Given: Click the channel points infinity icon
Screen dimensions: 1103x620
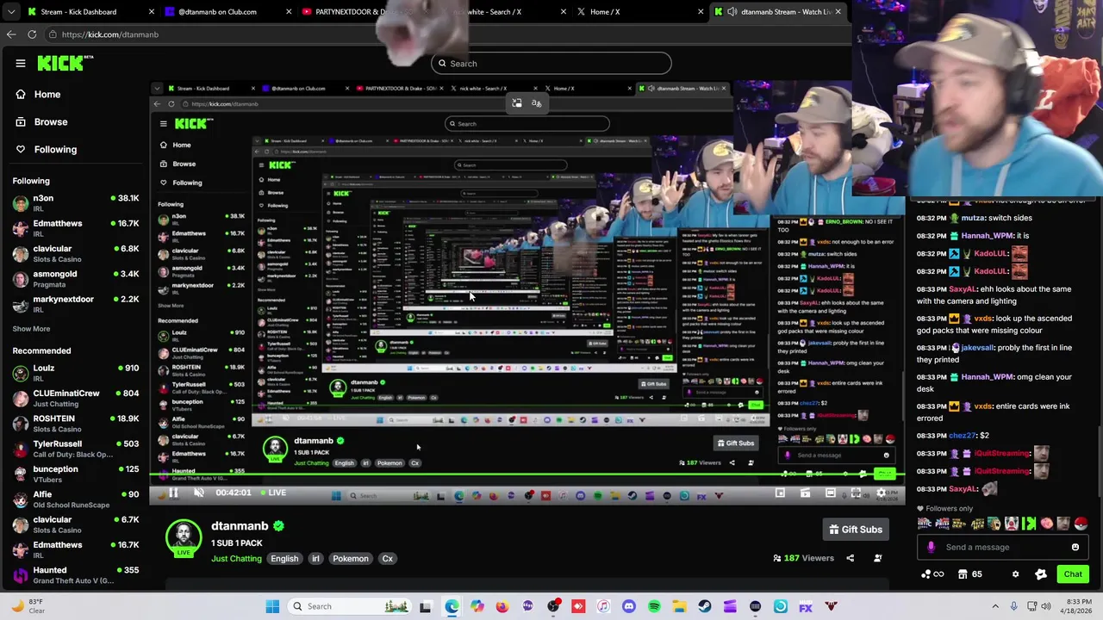Looking at the screenshot, I should [x=932, y=574].
